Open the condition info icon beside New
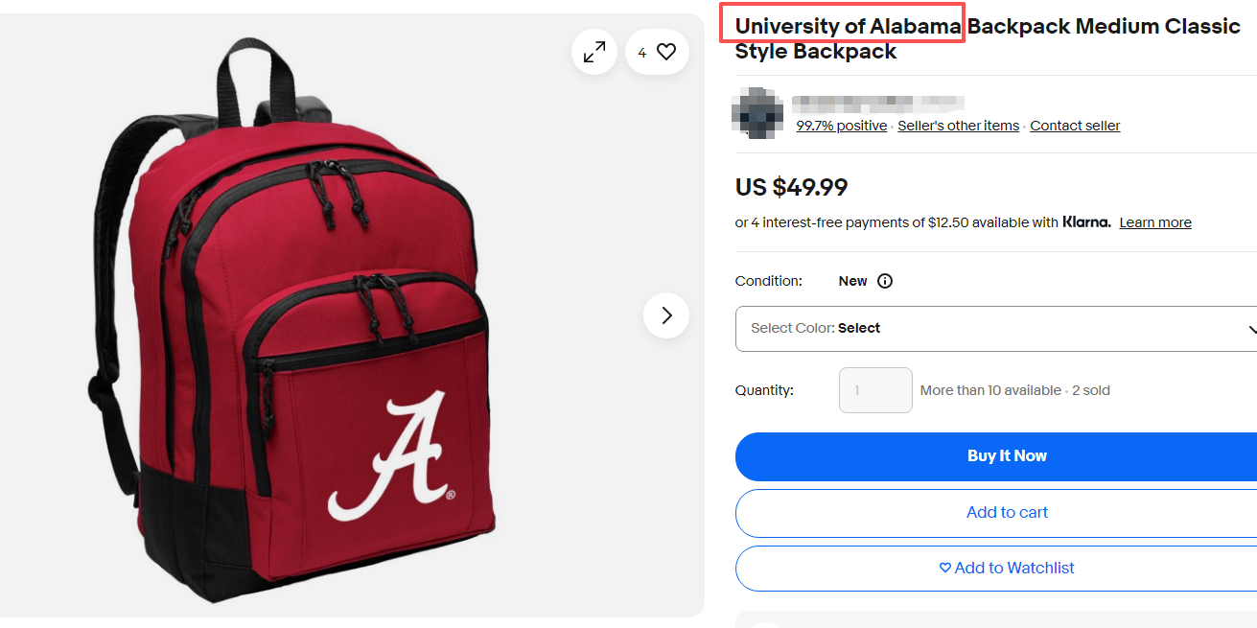Screen dimensions: 1257x628 point(885,281)
